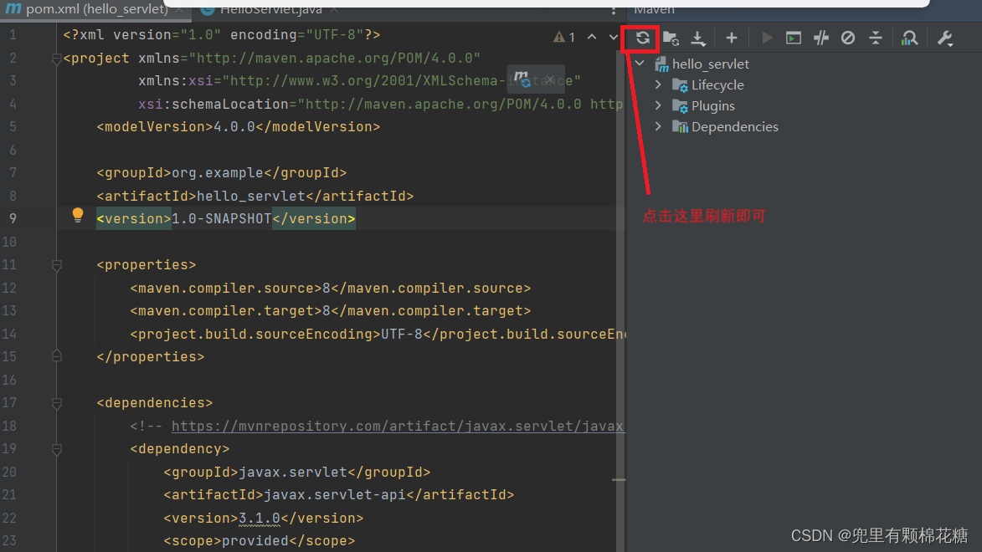Collapse the hello_servlet project node
The image size is (982, 552).
tap(640, 64)
